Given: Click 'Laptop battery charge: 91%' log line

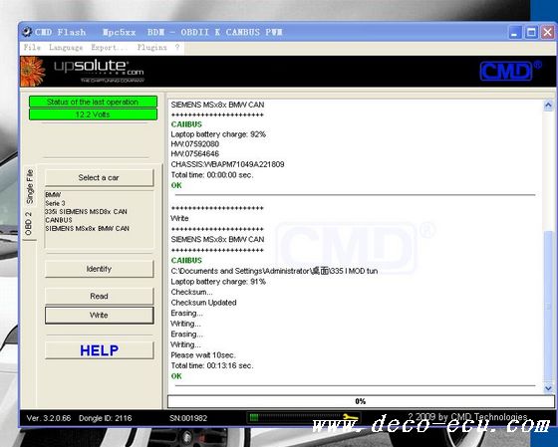Looking at the screenshot, I should point(218,282).
